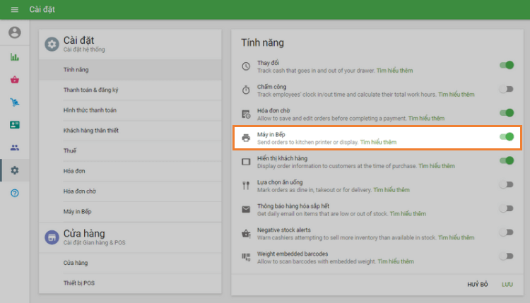Go to Thiết bị POS settings
This screenshot has height=303, width=530.
pyautogui.click(x=80, y=283)
